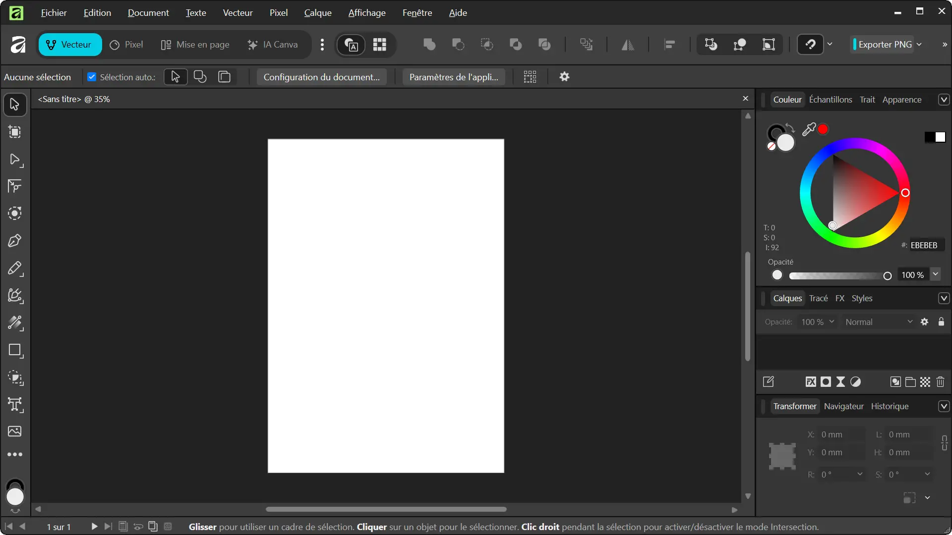
Task: Expand the Calques panel options menu
Action: point(944,298)
